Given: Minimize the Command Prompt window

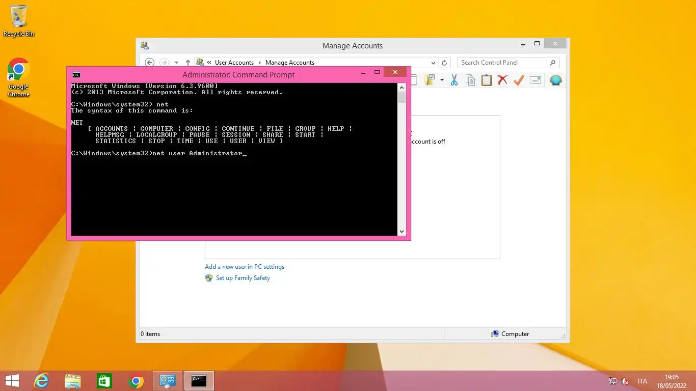Looking at the screenshot, I should (362, 72).
